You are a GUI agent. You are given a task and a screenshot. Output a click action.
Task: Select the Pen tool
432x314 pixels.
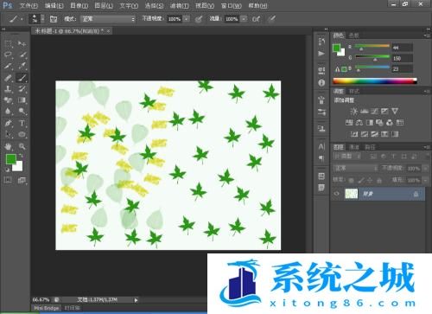(9, 124)
